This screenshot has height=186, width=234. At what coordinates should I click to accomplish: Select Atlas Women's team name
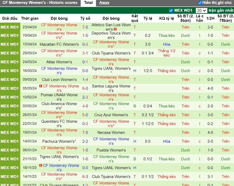[59, 62]
